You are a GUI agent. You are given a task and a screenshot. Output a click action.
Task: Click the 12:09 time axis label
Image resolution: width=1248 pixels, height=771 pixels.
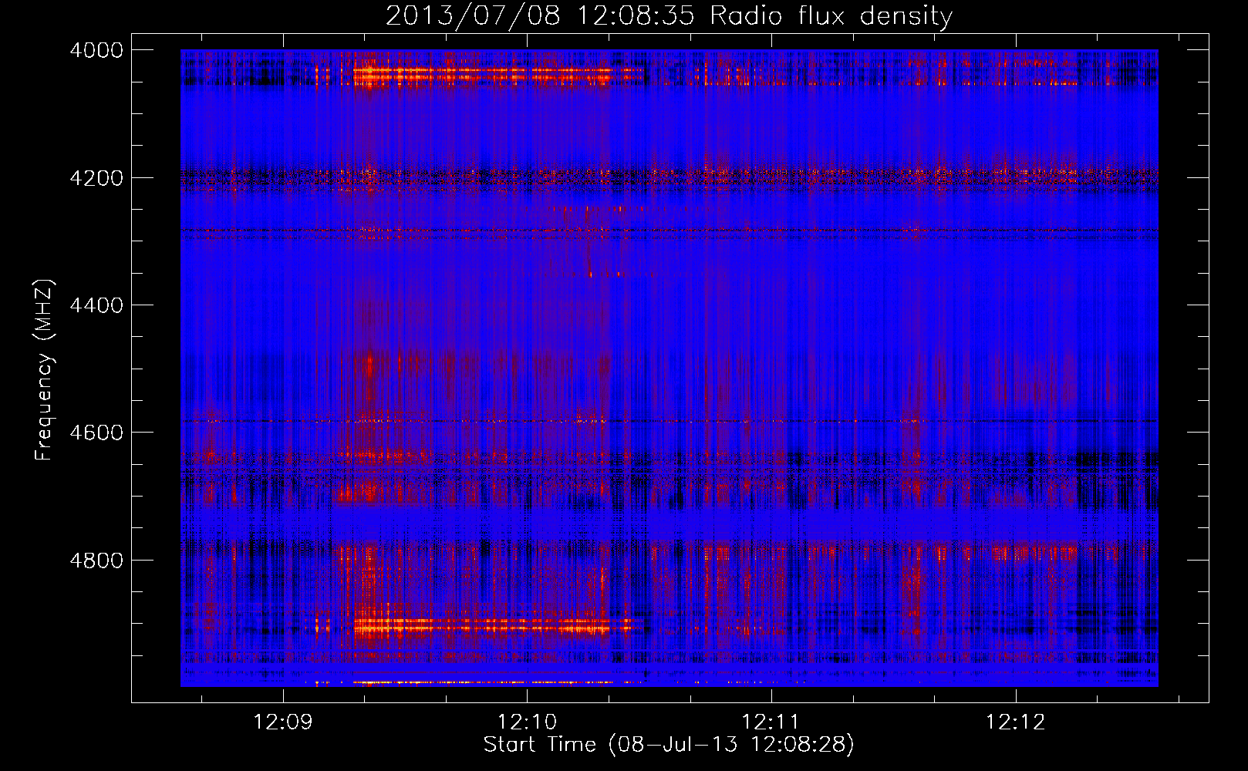coord(283,722)
